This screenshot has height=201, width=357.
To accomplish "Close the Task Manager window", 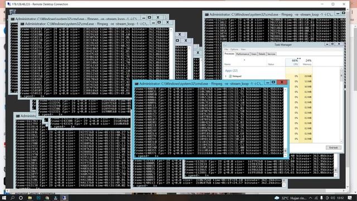I will [x=339, y=44].
